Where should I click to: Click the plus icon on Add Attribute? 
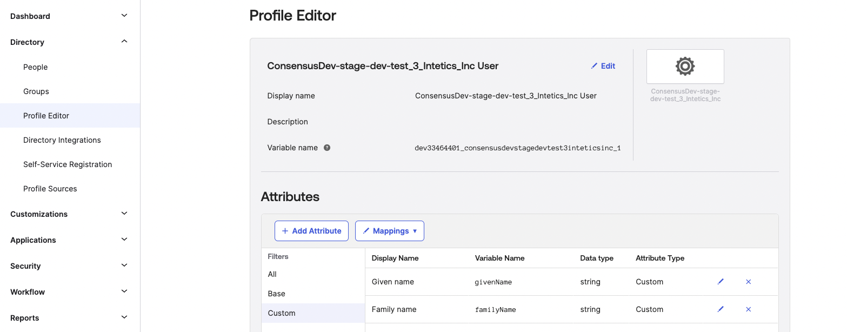point(285,230)
